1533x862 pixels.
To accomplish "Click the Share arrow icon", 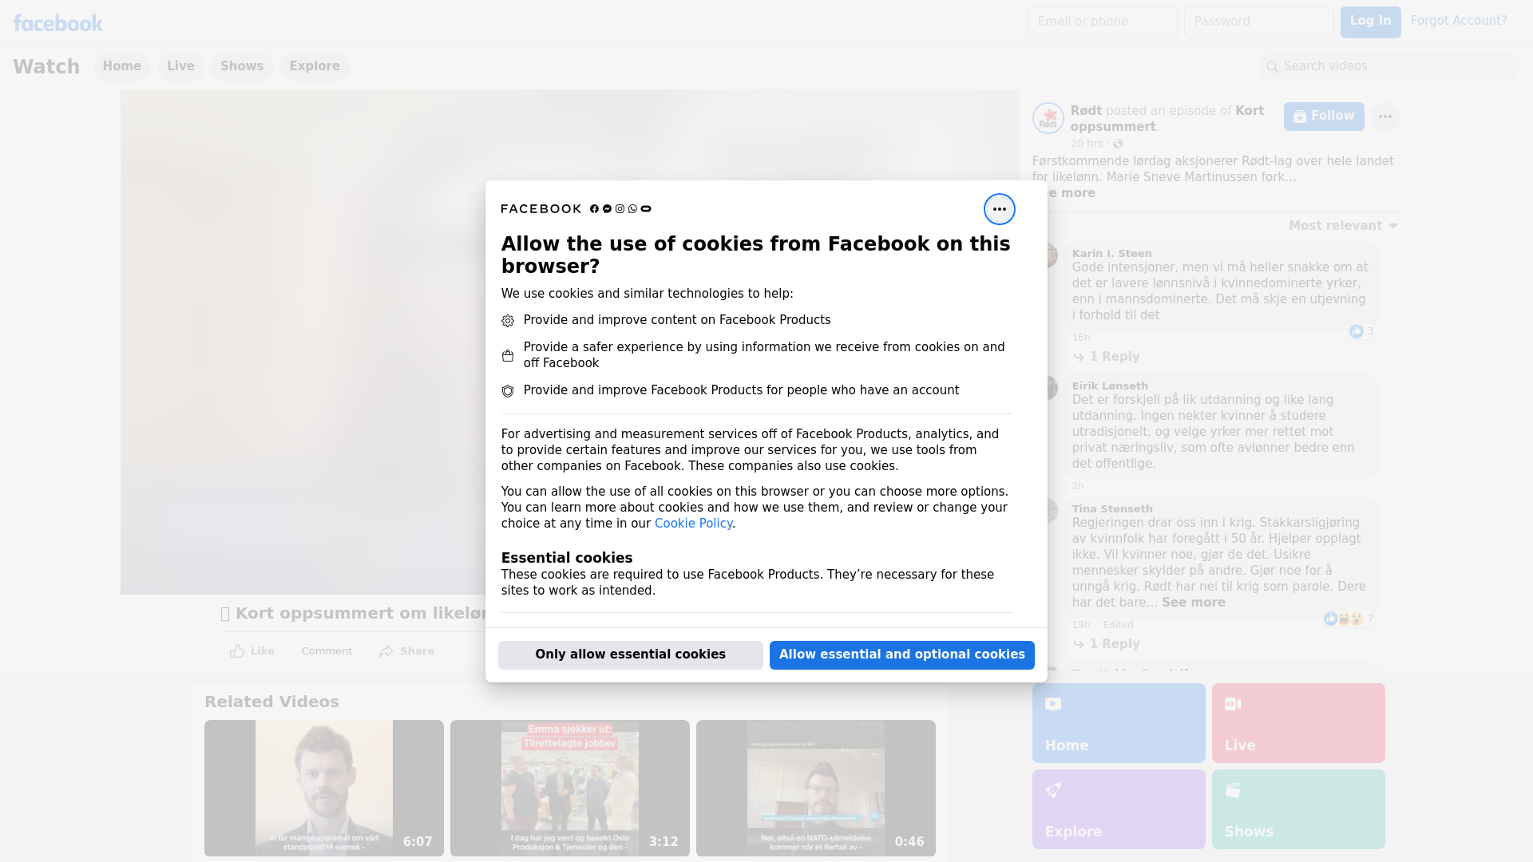I will coord(386,651).
